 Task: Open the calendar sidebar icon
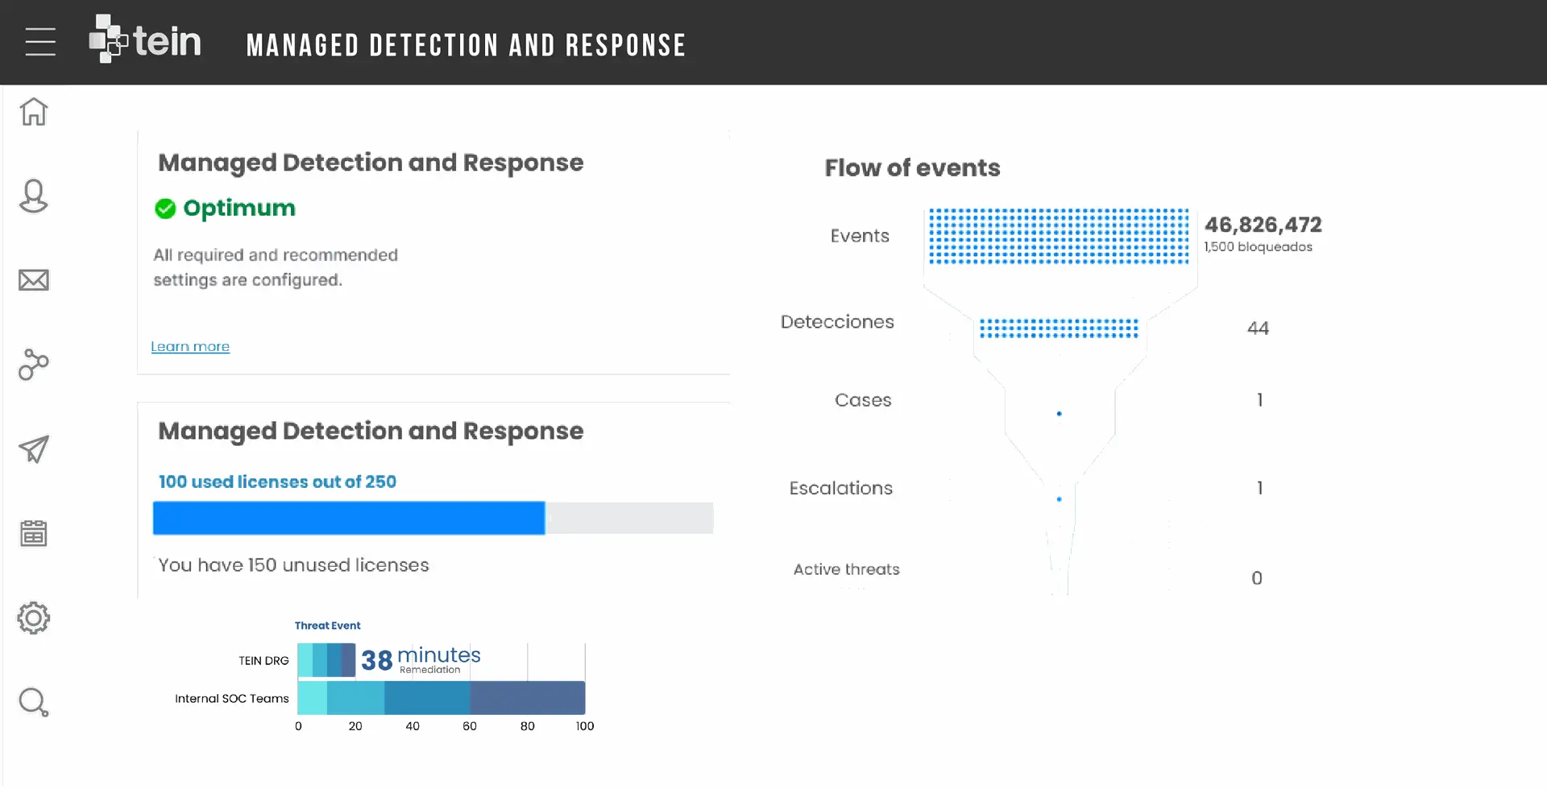34,533
